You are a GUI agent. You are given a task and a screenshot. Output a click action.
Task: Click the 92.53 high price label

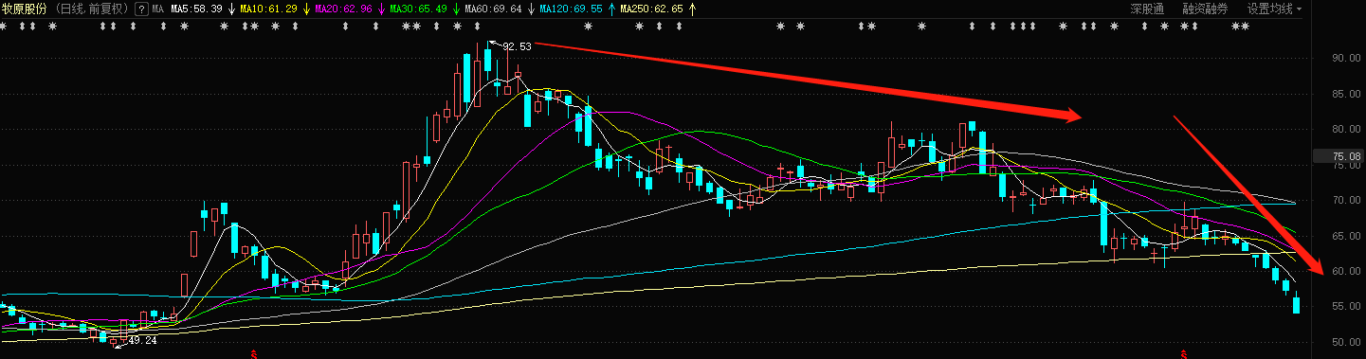[517, 45]
